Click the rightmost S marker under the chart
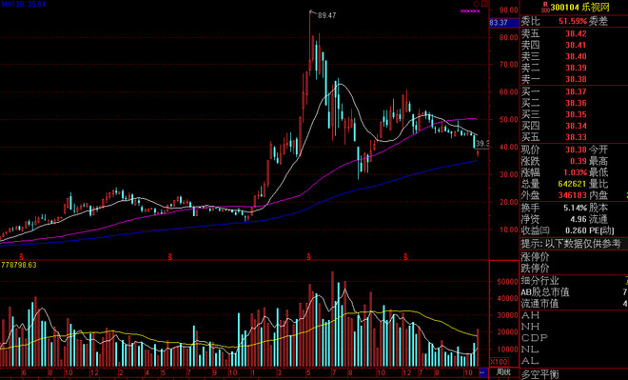This screenshot has width=628, height=380. point(405,256)
